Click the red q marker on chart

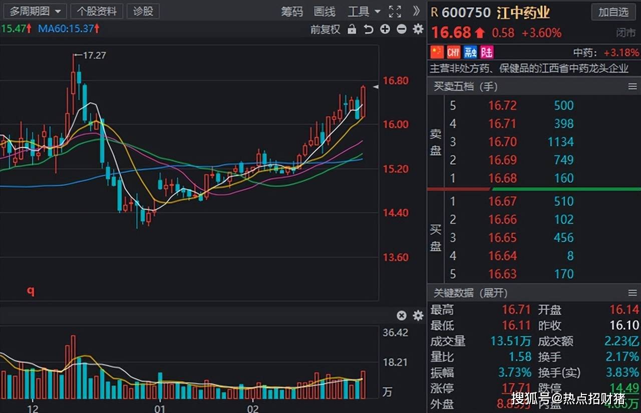[31, 291]
